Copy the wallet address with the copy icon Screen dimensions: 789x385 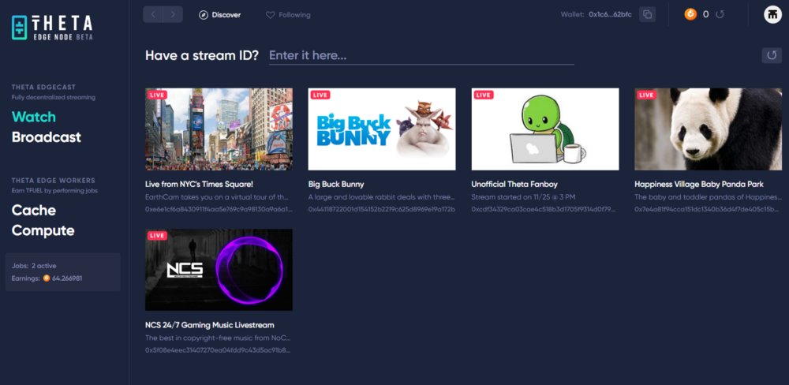(x=648, y=14)
